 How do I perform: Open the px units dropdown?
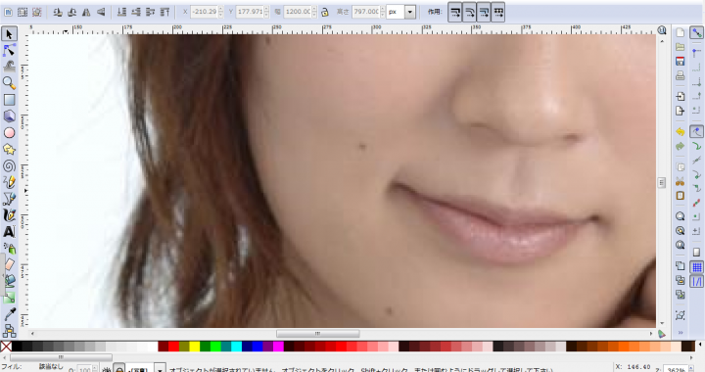(x=409, y=12)
